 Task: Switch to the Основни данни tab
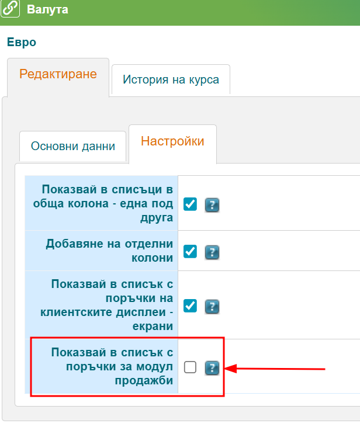click(x=73, y=146)
